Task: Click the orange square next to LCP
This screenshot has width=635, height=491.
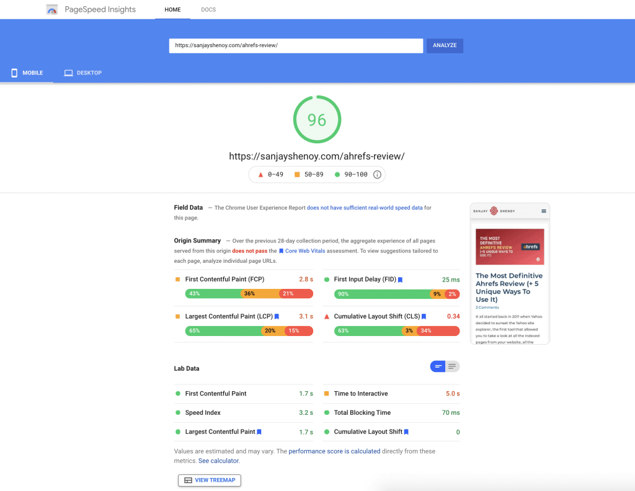Action: coord(177,317)
